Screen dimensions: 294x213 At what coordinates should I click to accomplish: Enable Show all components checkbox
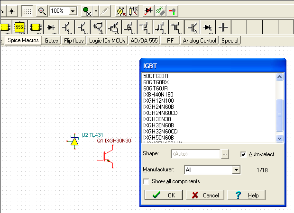146,181
